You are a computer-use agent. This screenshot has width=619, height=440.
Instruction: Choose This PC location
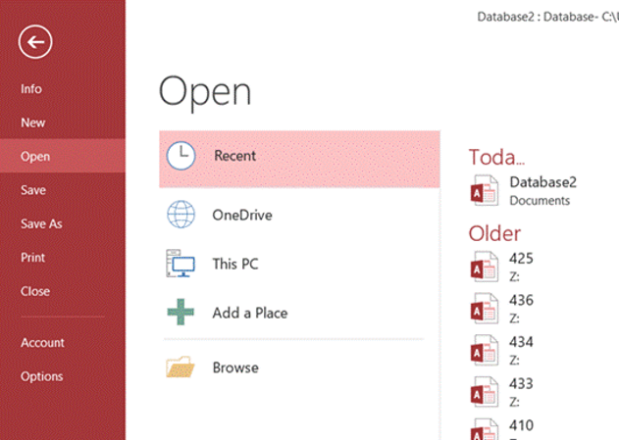coord(235,264)
